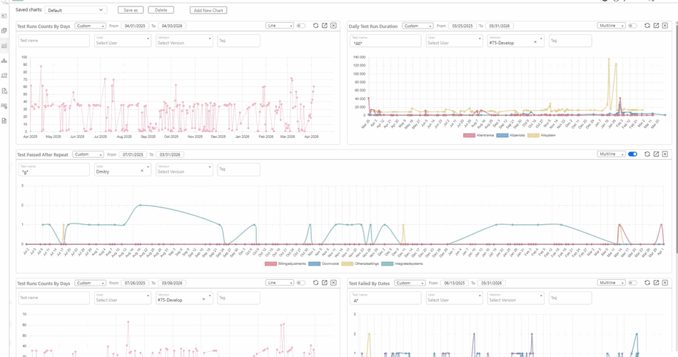Clear #75-Develop version in Daily Test Run Duration
This screenshot has height=357, width=678.
click(535, 42)
